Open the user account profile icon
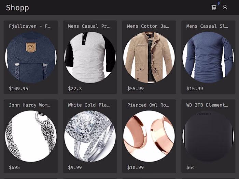The image size is (239, 179). tap(225, 7)
